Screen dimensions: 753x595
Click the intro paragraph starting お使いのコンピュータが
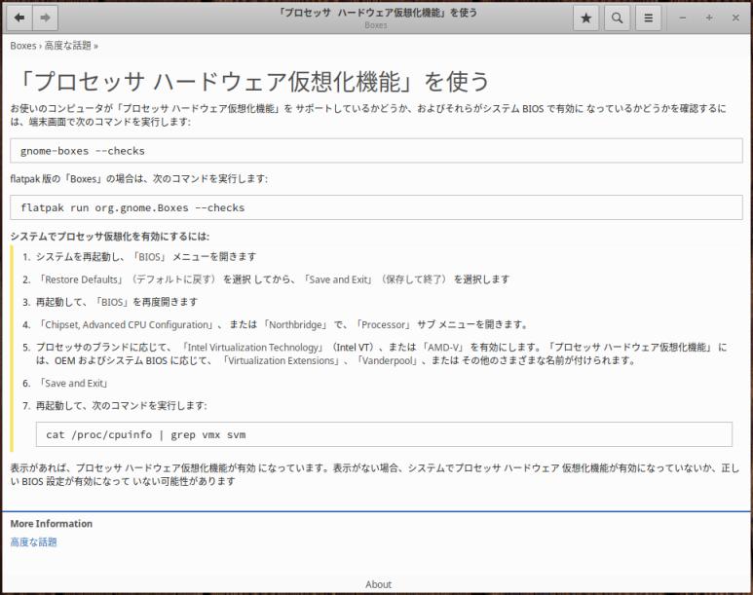tap(368, 115)
